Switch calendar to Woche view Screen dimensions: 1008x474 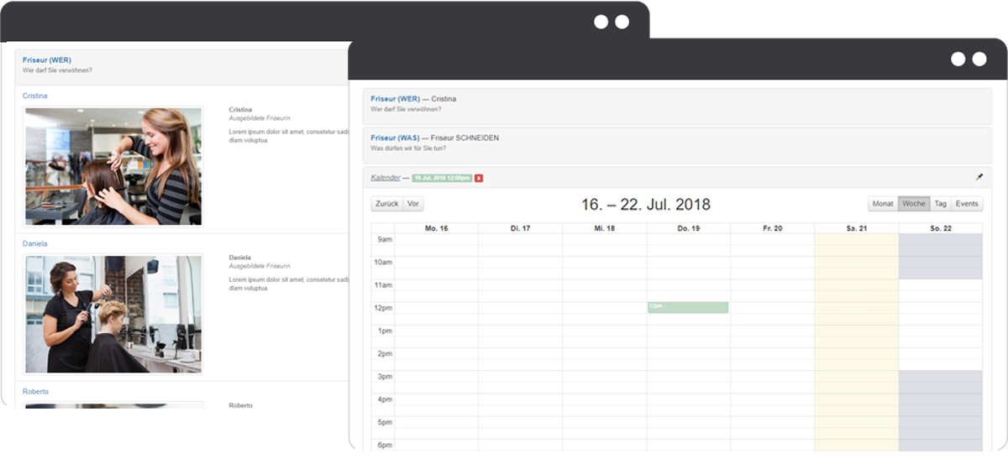914,204
